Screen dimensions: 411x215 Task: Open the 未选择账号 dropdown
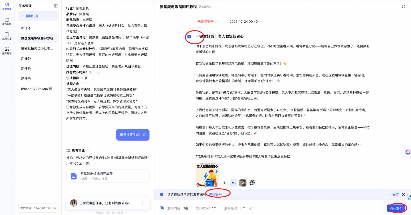click(207, 22)
